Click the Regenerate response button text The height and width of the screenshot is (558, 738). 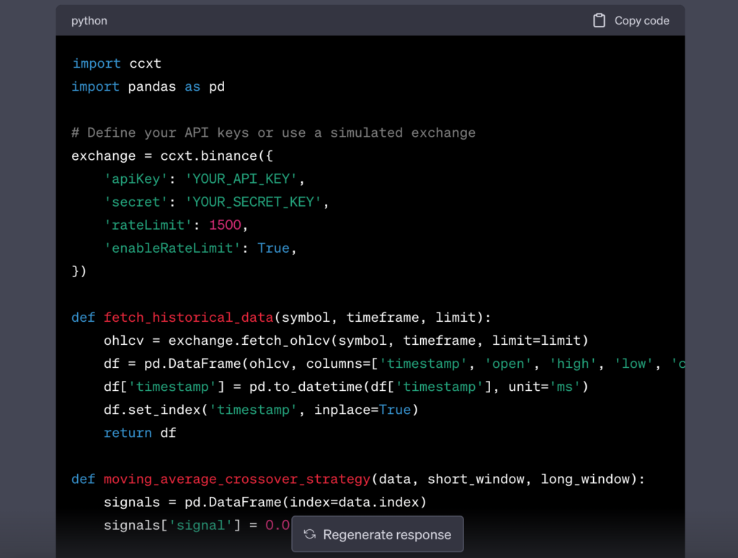pyautogui.click(x=387, y=534)
